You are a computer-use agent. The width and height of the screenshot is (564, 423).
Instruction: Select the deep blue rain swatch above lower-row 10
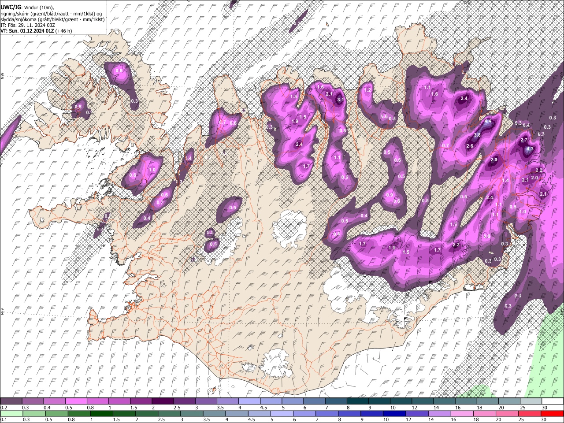pos(394,414)
